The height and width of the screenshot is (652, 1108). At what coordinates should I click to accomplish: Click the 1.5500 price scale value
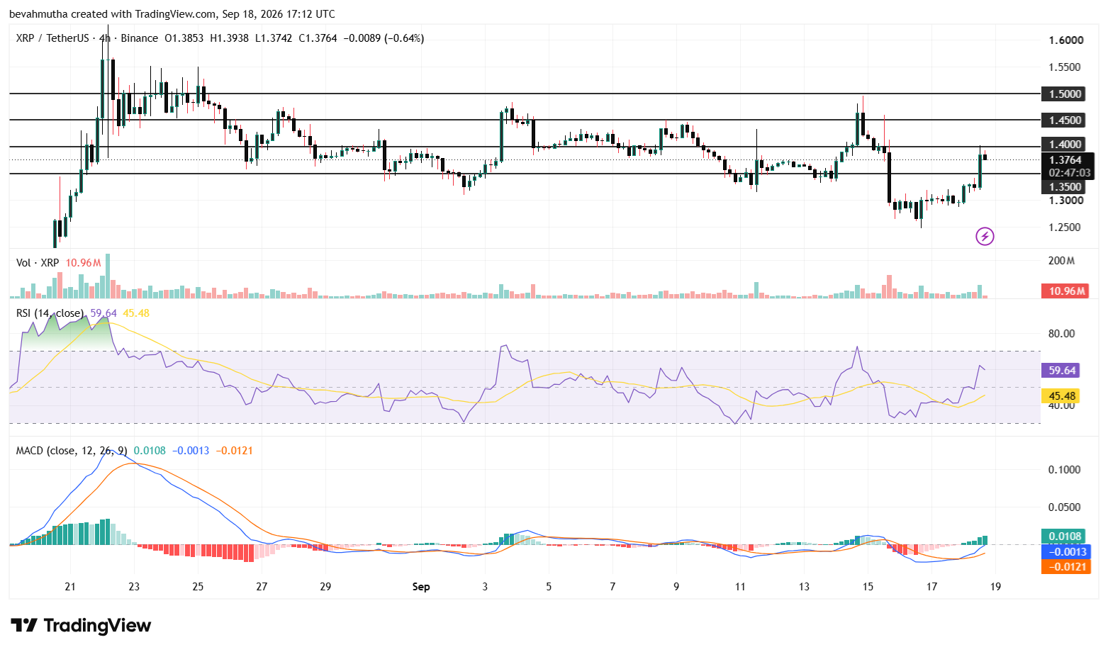pyautogui.click(x=1065, y=67)
